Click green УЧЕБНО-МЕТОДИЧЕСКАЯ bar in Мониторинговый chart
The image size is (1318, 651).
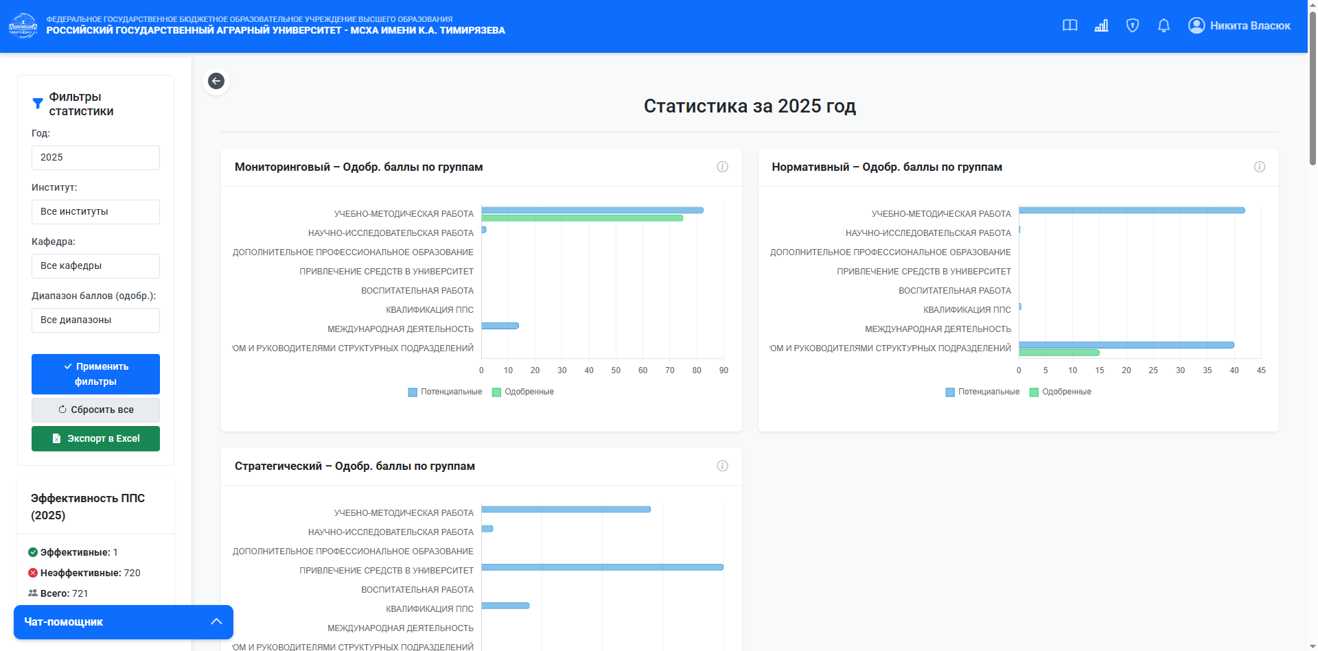click(x=582, y=218)
